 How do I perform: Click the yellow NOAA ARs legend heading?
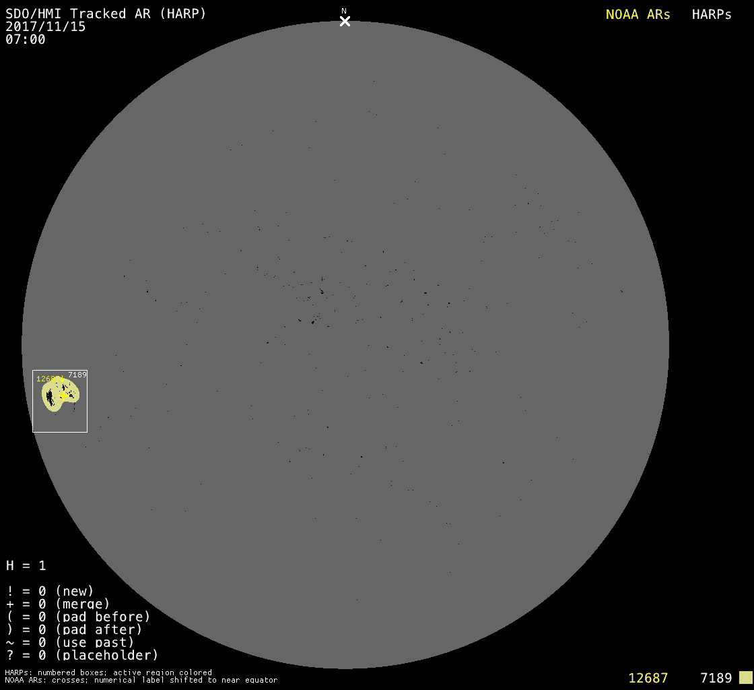pos(638,15)
